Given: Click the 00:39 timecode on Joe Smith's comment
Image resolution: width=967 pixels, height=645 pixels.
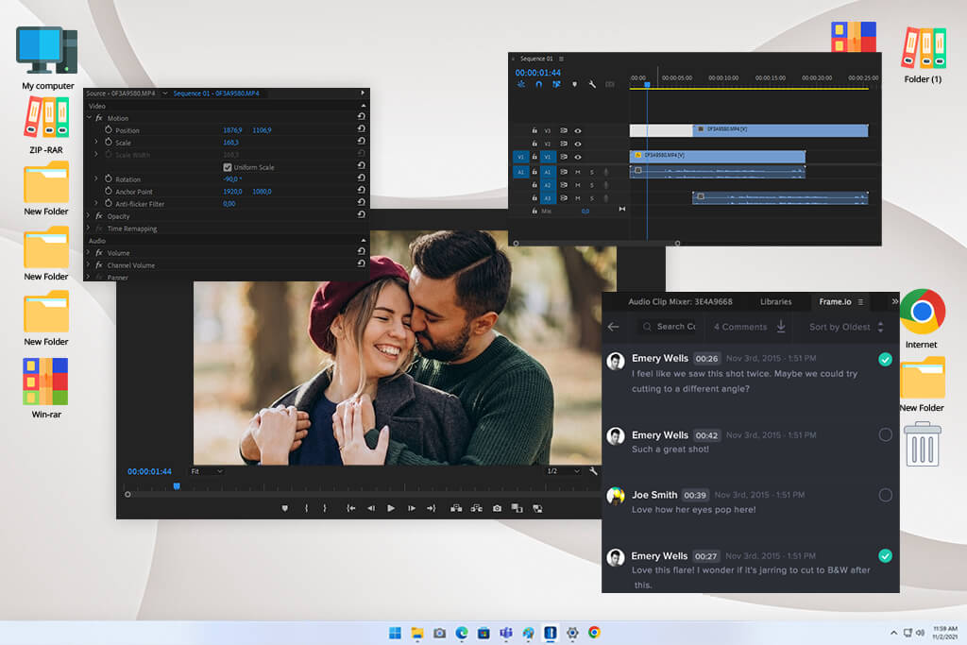Looking at the screenshot, I should [695, 495].
